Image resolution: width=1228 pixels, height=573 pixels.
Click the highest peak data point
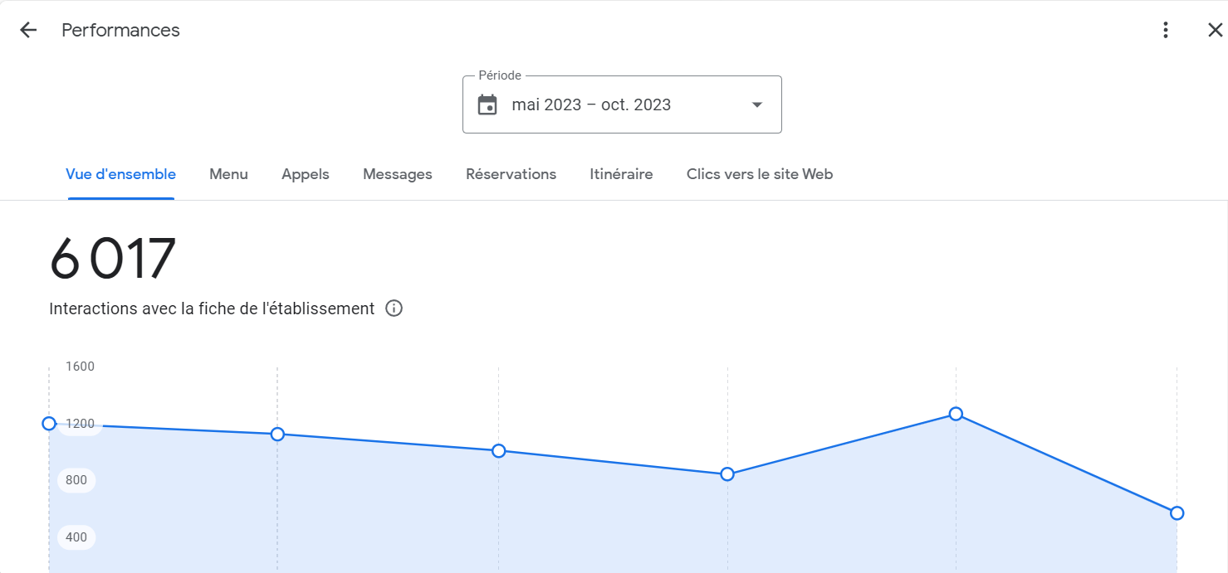[956, 414]
